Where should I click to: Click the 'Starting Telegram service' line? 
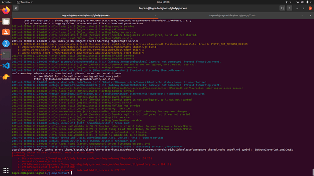(74, 32)
